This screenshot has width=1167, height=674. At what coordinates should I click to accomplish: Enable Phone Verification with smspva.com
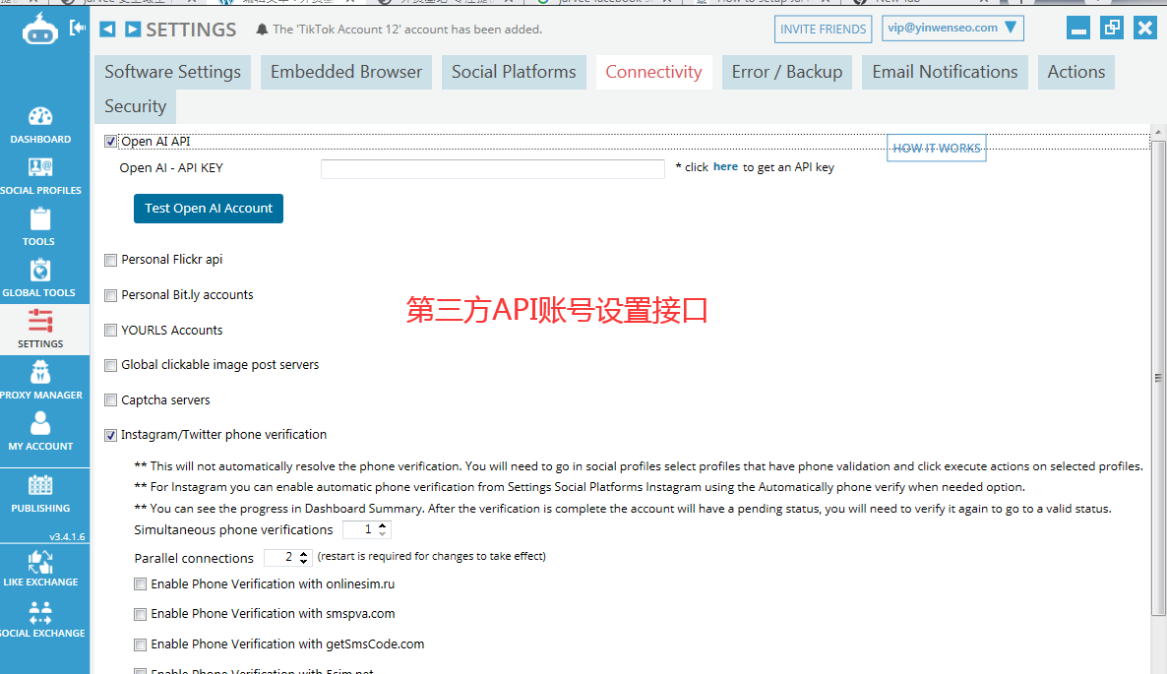140,613
